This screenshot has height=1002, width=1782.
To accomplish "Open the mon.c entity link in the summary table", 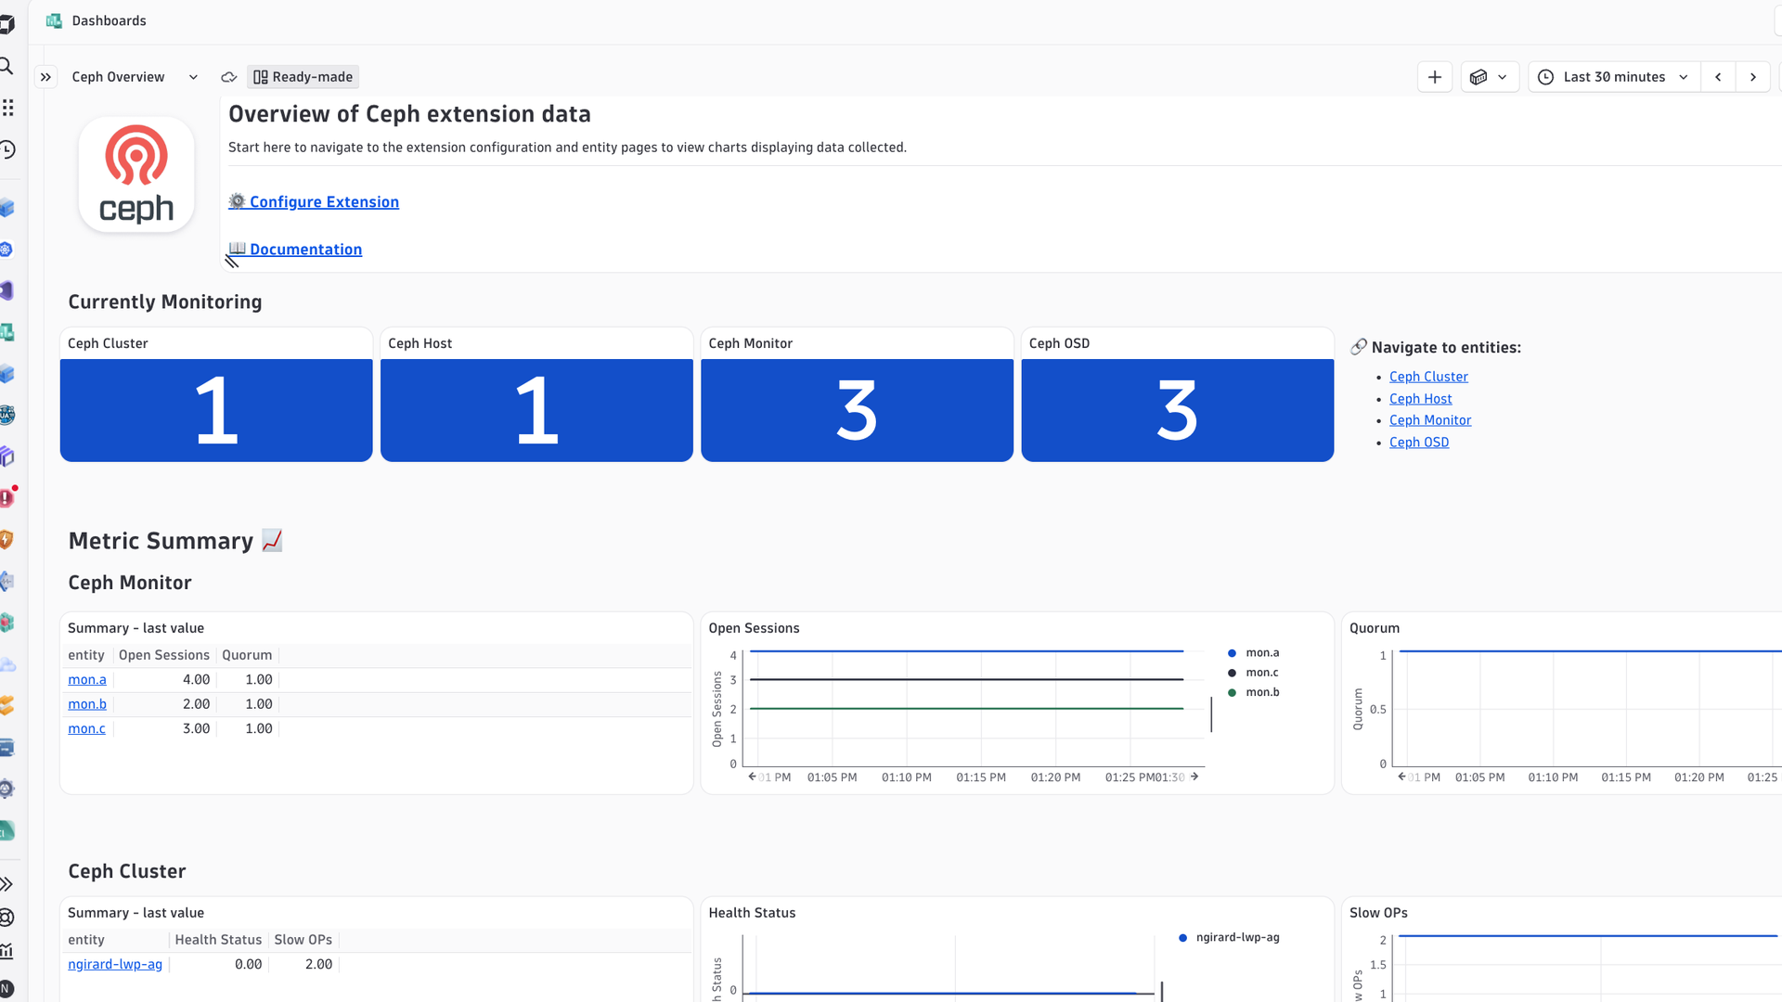I will click(86, 728).
